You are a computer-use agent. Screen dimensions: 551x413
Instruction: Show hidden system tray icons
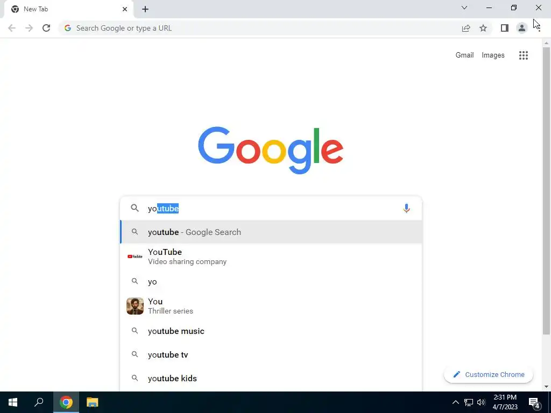point(455,402)
